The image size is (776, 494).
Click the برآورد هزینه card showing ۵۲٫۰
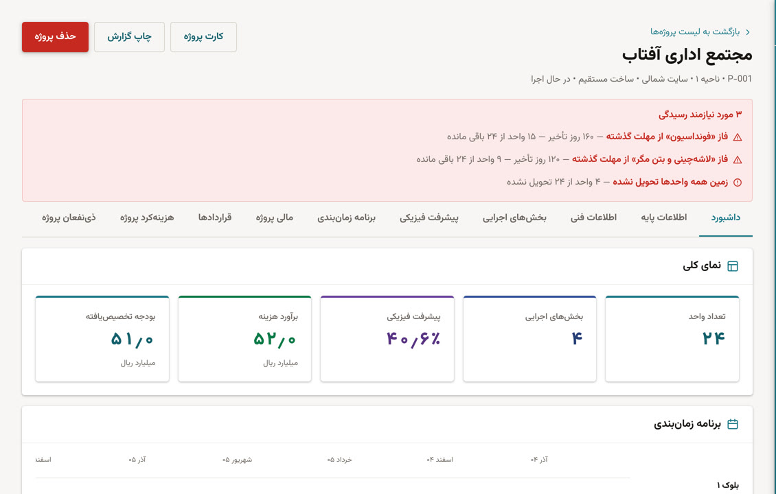point(244,339)
